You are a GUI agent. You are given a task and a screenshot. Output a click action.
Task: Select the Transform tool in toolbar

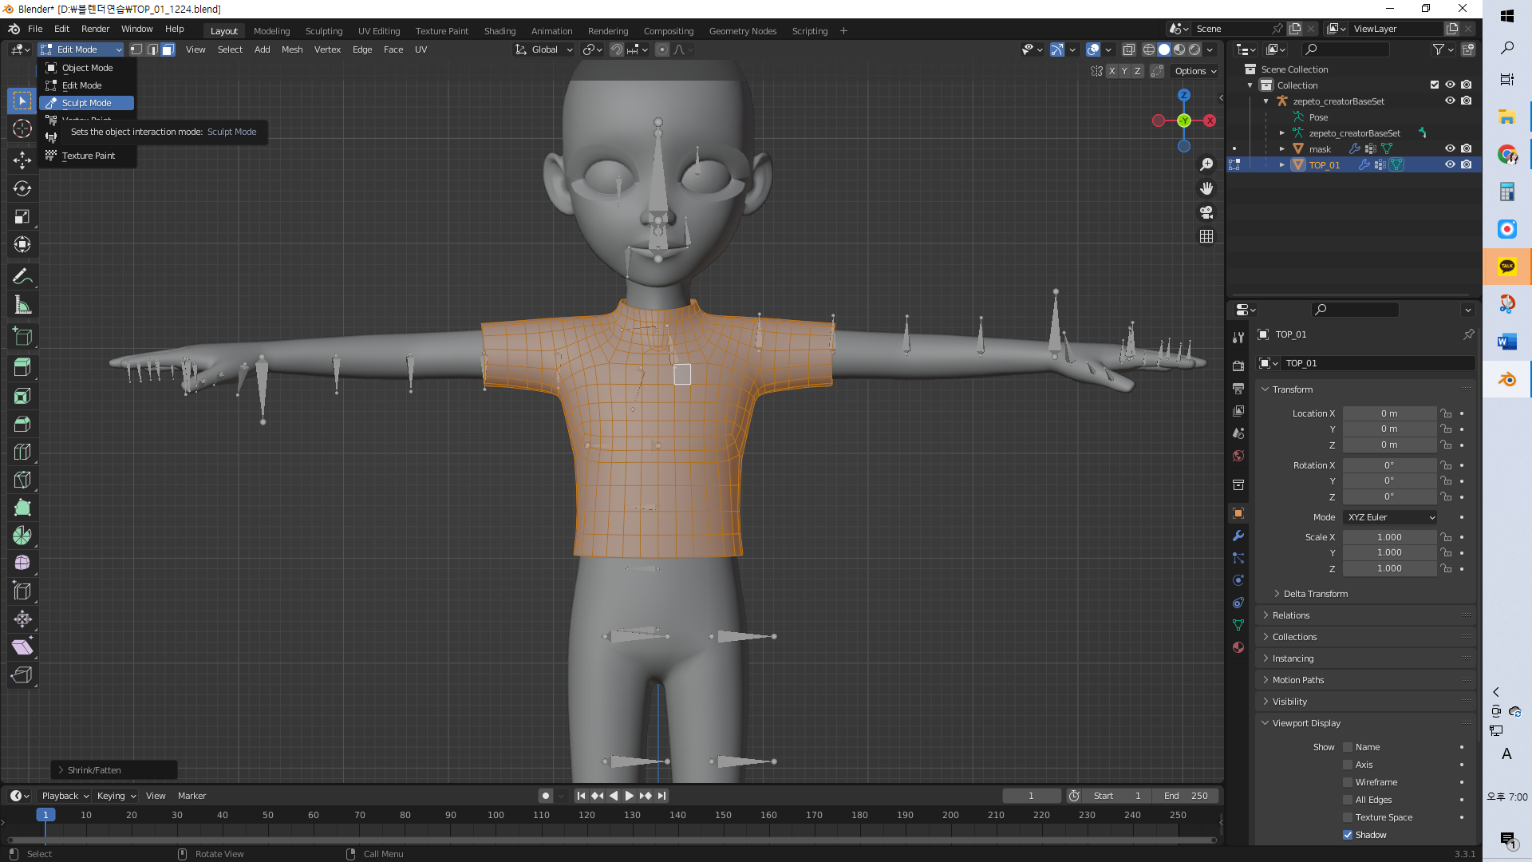22,244
